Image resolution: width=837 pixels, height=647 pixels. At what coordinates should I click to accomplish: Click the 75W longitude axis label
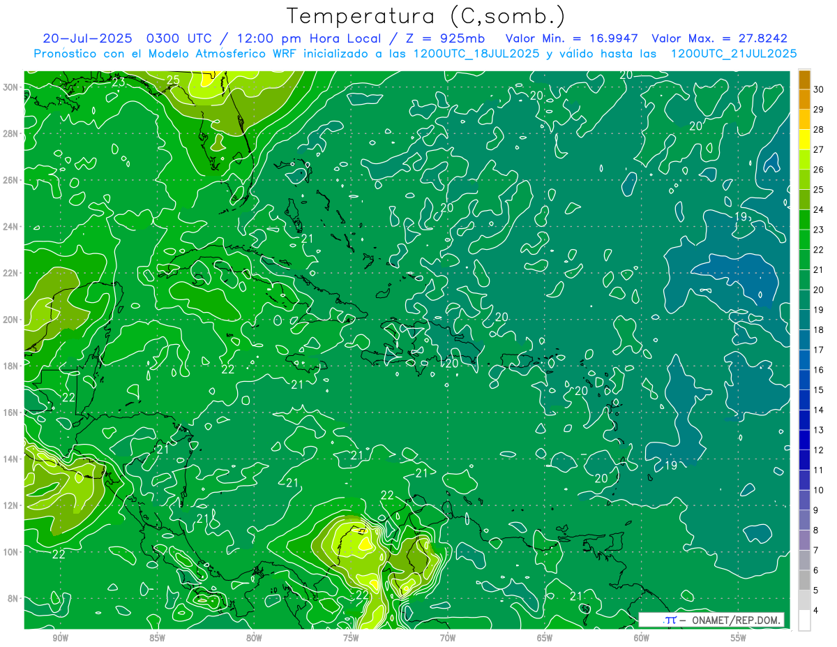351,639
